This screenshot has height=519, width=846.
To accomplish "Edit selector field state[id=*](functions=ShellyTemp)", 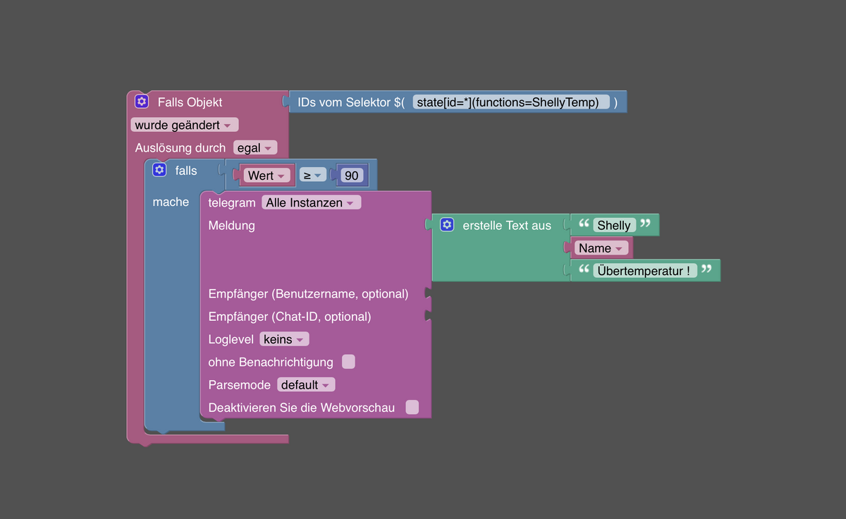I will click(x=511, y=102).
